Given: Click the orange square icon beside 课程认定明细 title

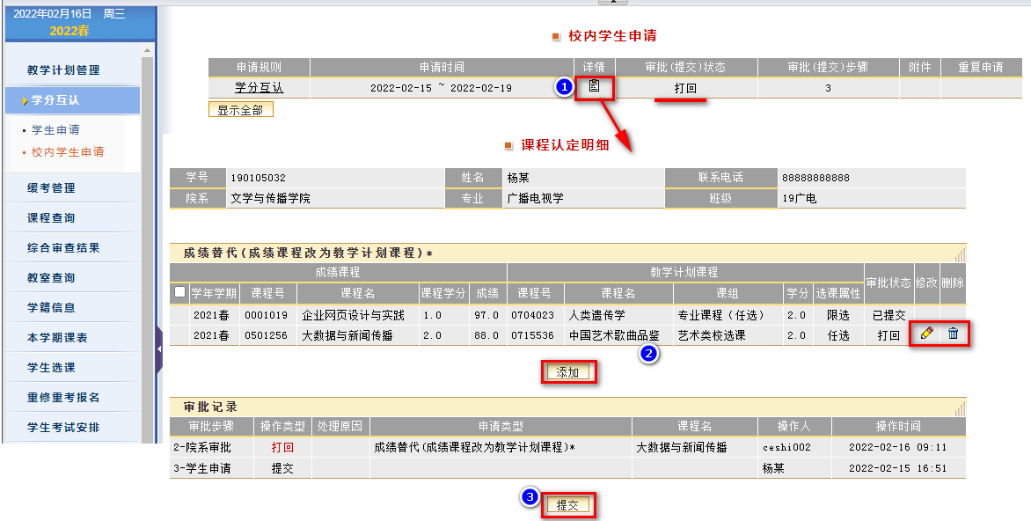Looking at the screenshot, I should (508, 146).
